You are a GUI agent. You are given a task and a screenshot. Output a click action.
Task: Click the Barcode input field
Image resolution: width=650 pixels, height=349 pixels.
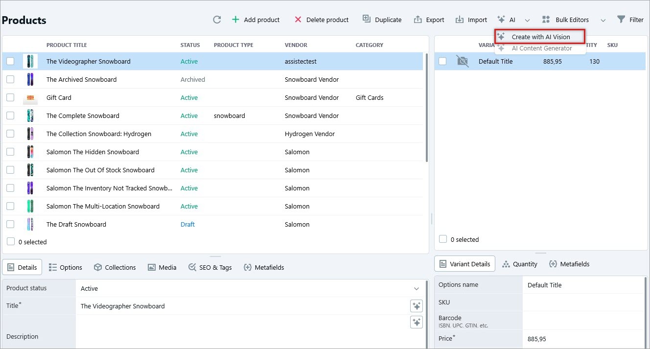tap(584, 321)
